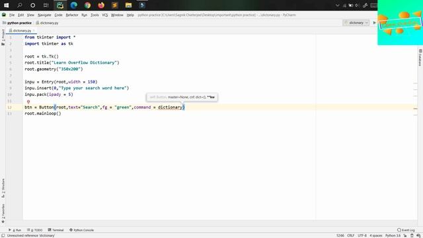Open the Edit menu
423x238 pixels.
20,15
